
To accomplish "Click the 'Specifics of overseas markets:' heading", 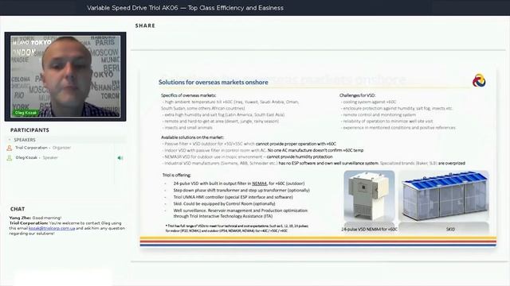I will [188, 95].
